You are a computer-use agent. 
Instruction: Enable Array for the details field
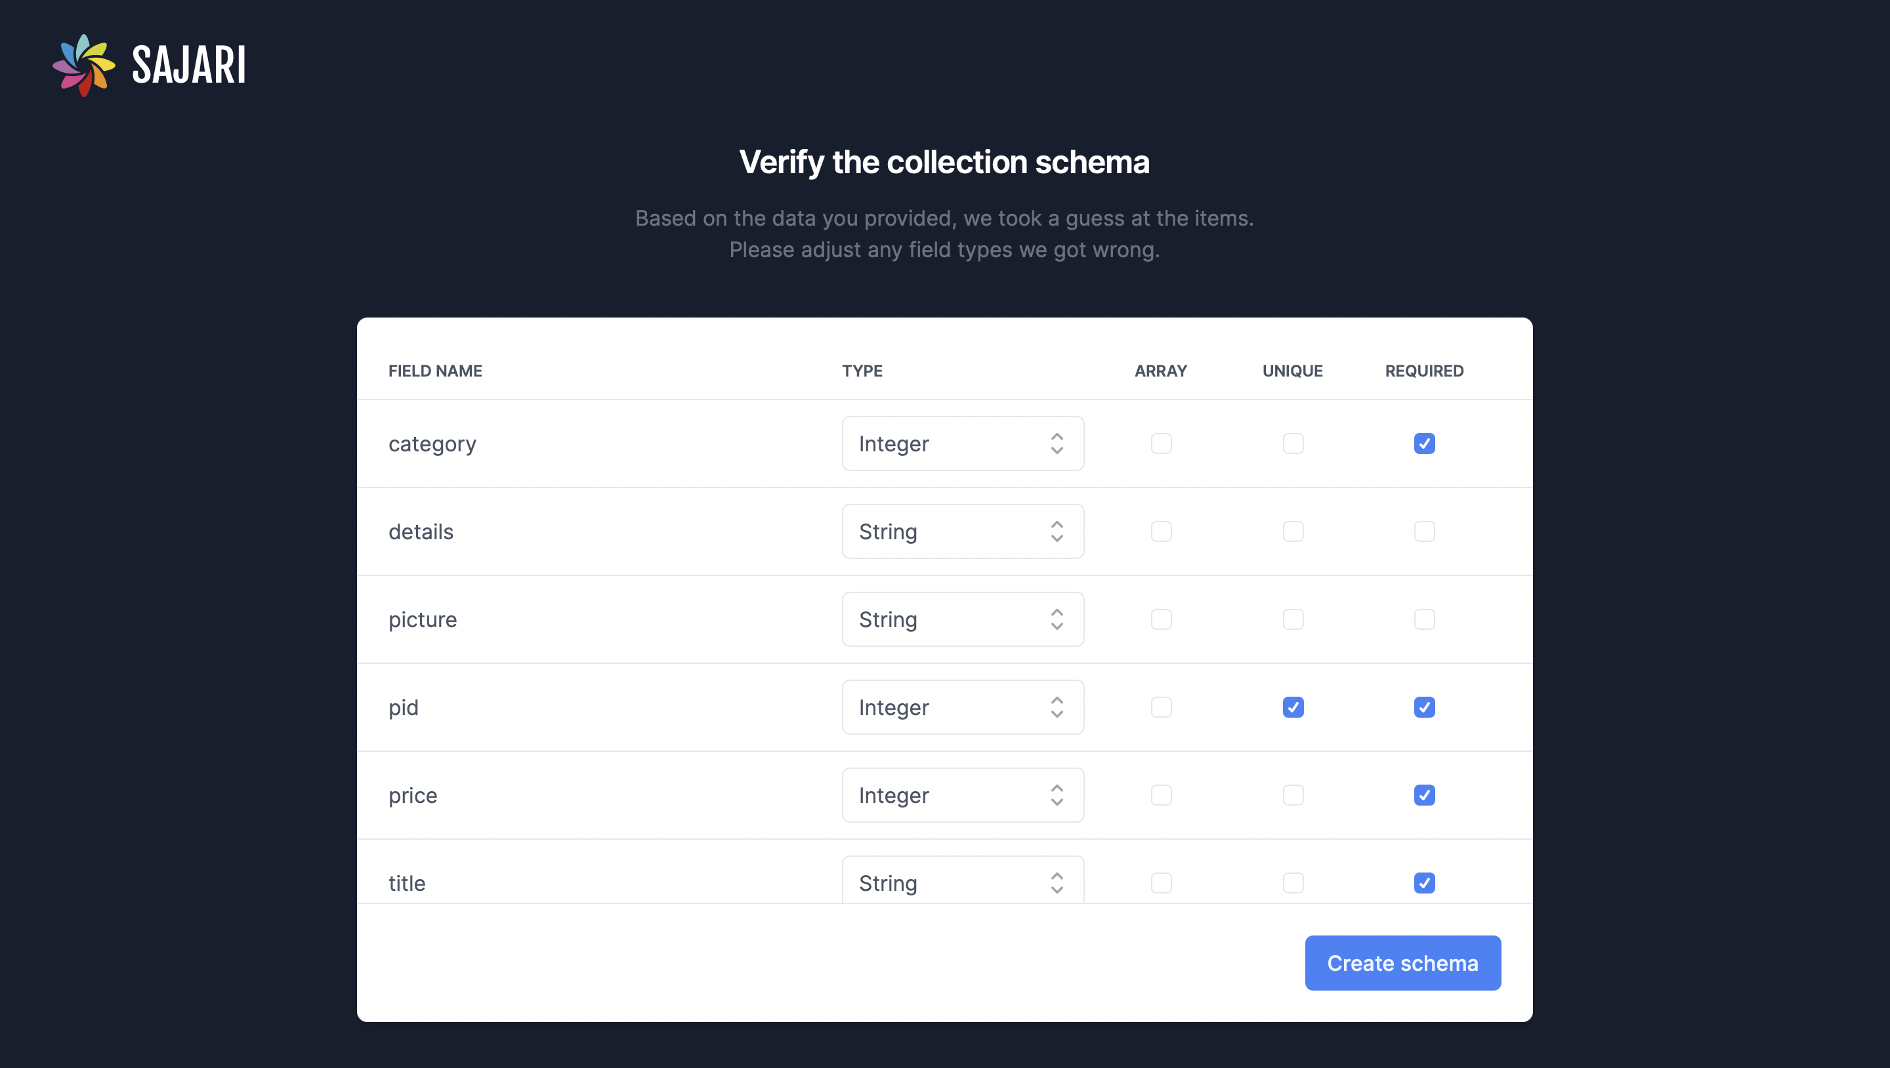coord(1161,532)
